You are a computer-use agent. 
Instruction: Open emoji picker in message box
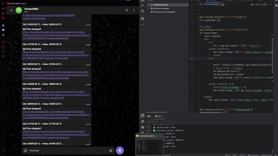[x=25, y=150]
